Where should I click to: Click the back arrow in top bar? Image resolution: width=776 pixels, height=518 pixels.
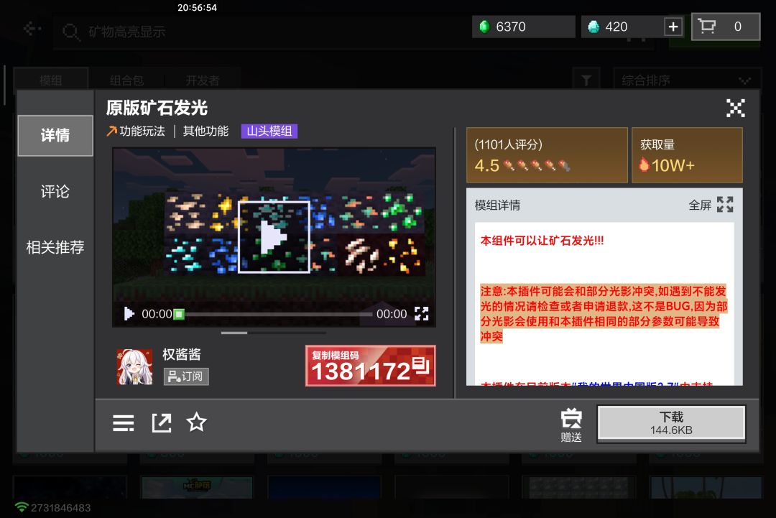coord(32,29)
